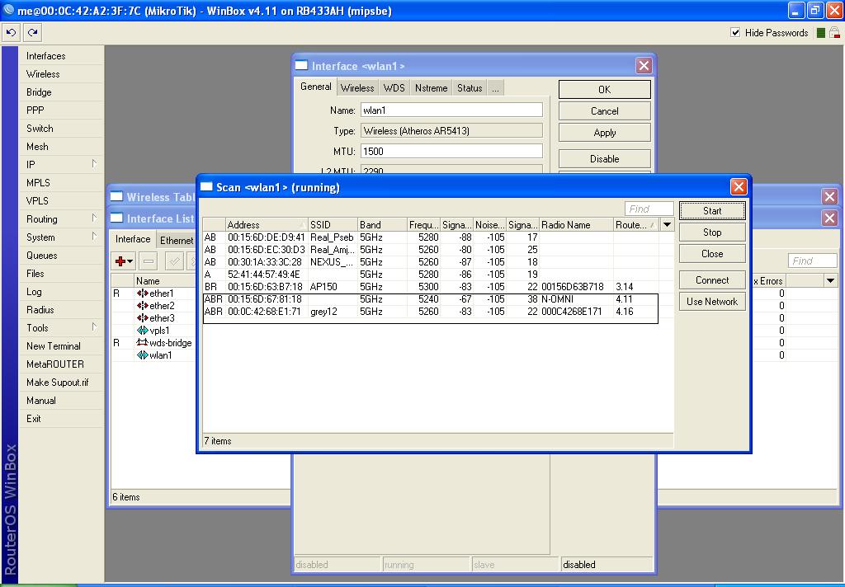The height and width of the screenshot is (587, 845).
Task: Show more tabs via the ellipsis tab
Action: click(x=495, y=88)
